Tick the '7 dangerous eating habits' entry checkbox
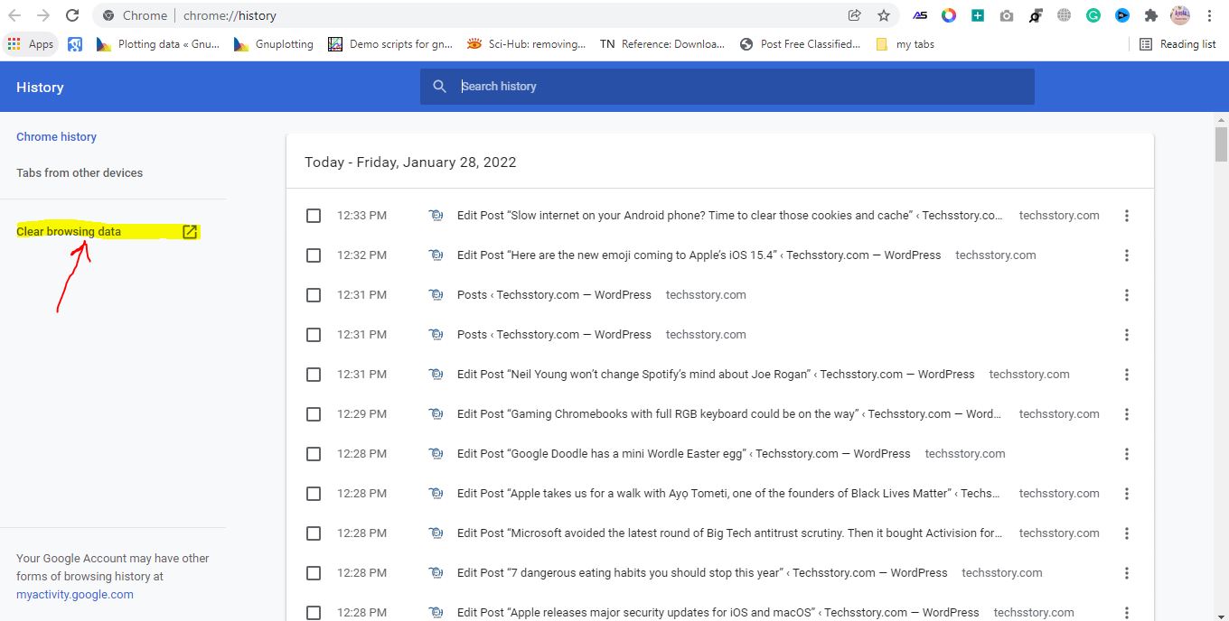Screen dimensions: 1229x621 tap(314, 573)
